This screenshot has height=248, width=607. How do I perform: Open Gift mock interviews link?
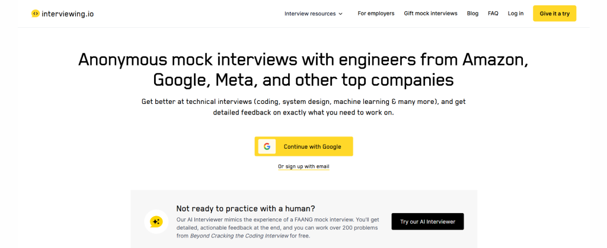[430, 14]
